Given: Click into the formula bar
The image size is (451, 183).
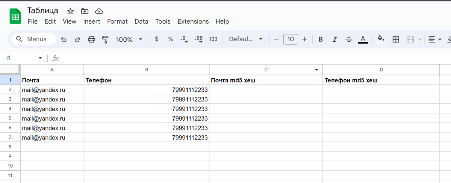Looking at the screenshot, I should [256, 58].
